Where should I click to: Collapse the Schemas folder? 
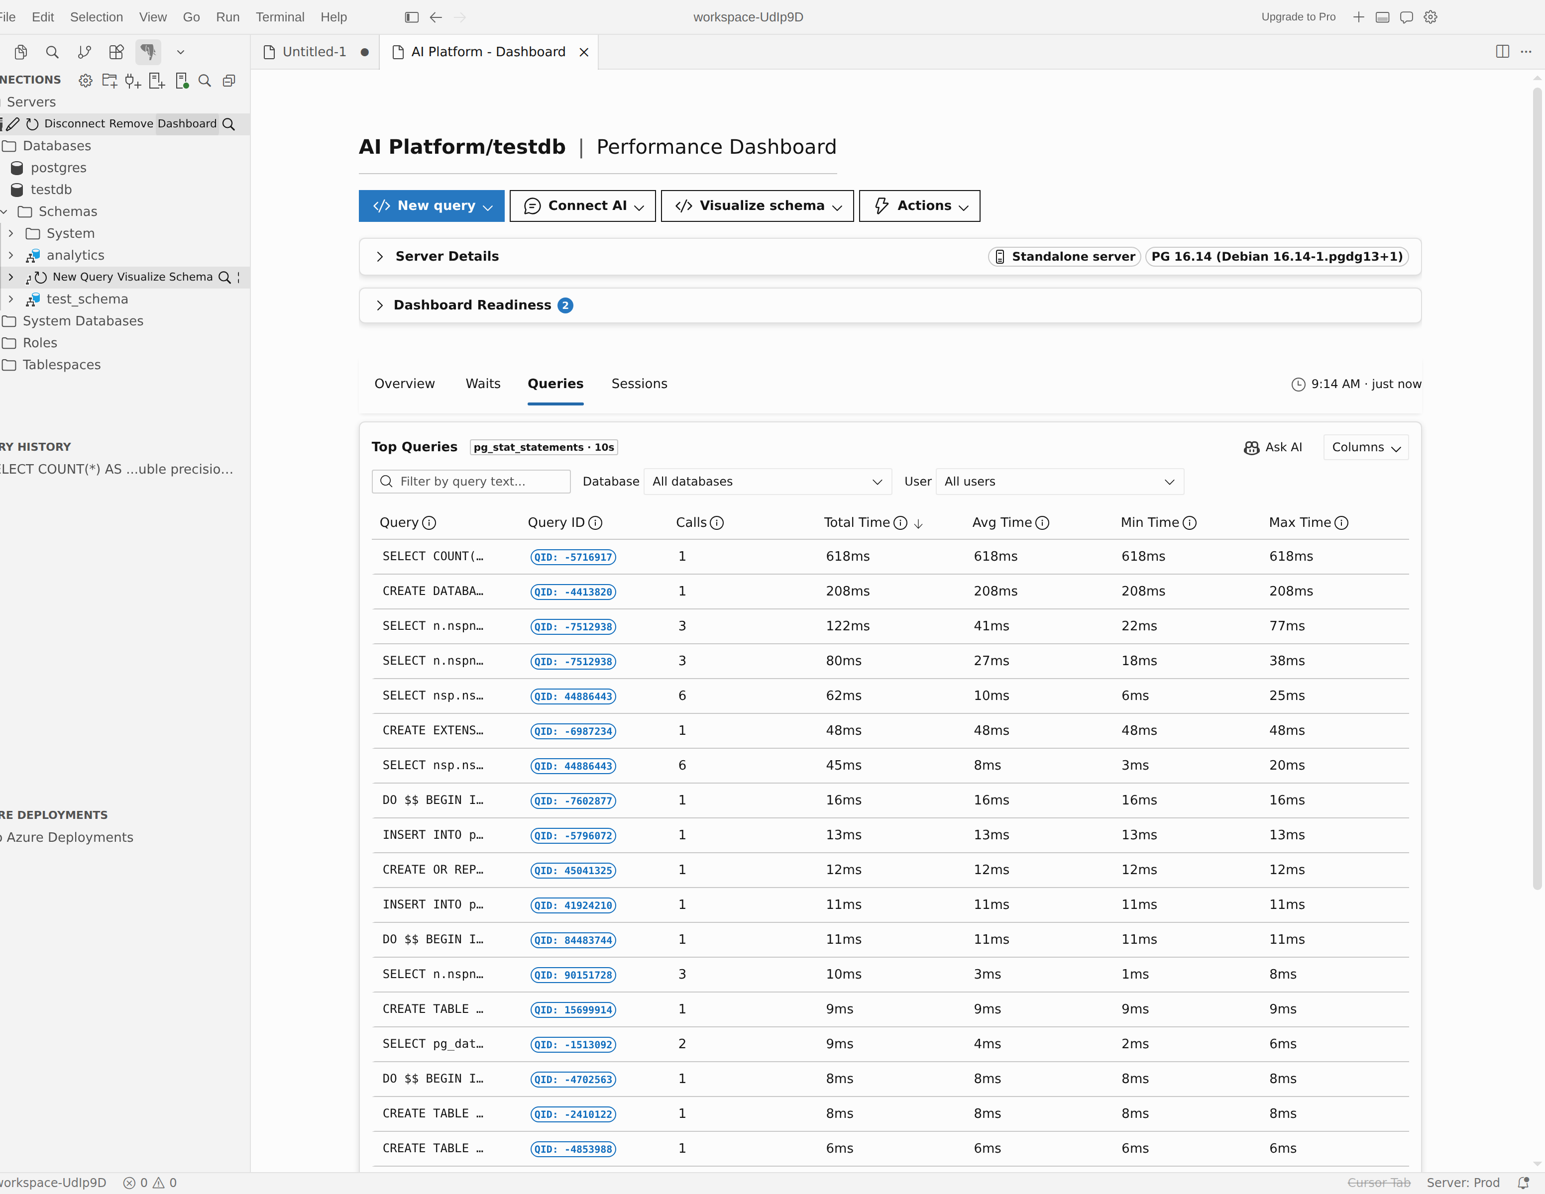(x=4, y=211)
